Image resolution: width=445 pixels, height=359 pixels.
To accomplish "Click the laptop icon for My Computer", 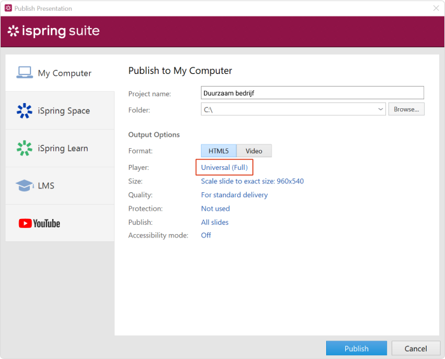I will click(x=25, y=73).
